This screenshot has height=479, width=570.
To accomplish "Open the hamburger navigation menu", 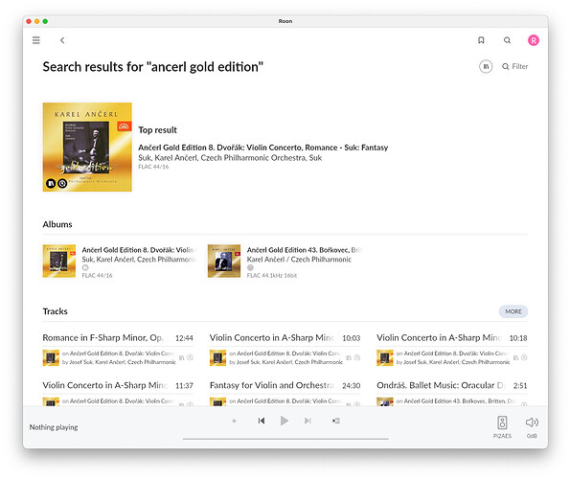I will pyautogui.click(x=36, y=40).
